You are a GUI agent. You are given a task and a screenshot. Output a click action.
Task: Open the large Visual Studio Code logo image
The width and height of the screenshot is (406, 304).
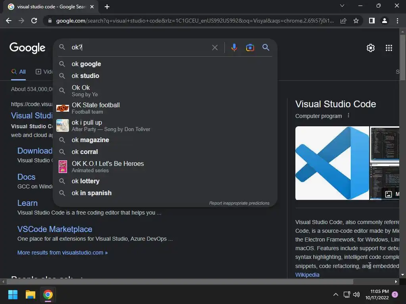[332, 163]
